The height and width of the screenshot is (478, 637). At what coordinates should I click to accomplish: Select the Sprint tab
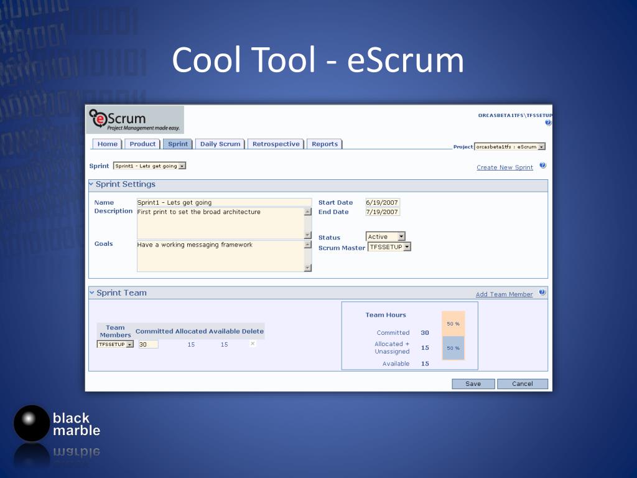(178, 144)
